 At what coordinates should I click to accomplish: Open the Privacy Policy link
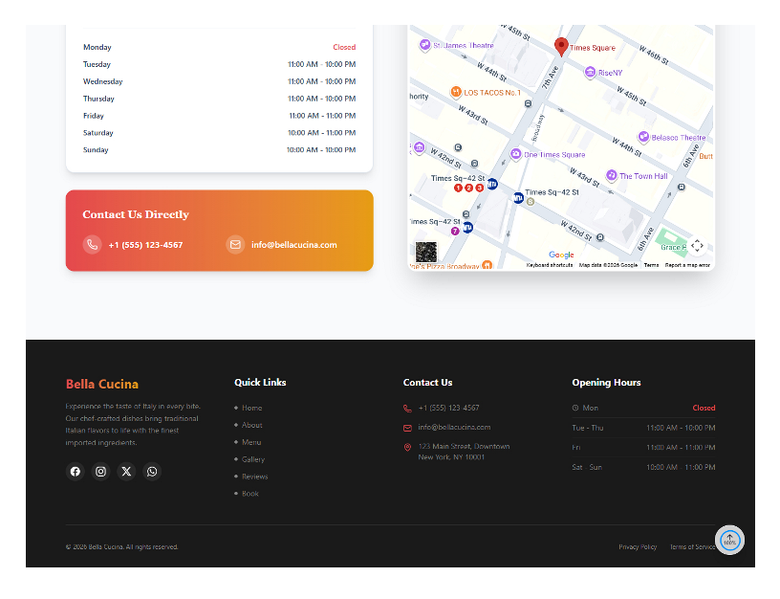tap(638, 546)
